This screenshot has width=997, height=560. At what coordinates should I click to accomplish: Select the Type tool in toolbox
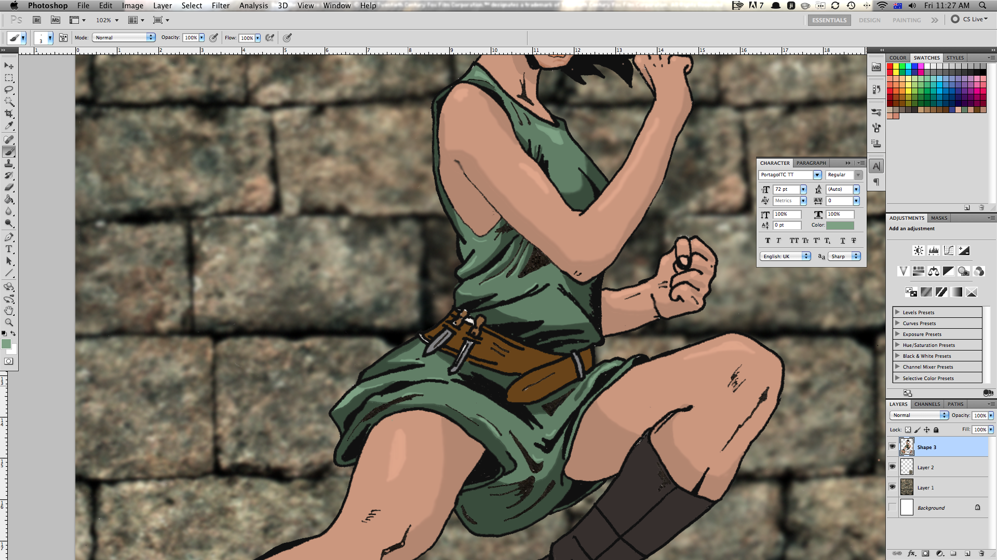[x=9, y=249]
